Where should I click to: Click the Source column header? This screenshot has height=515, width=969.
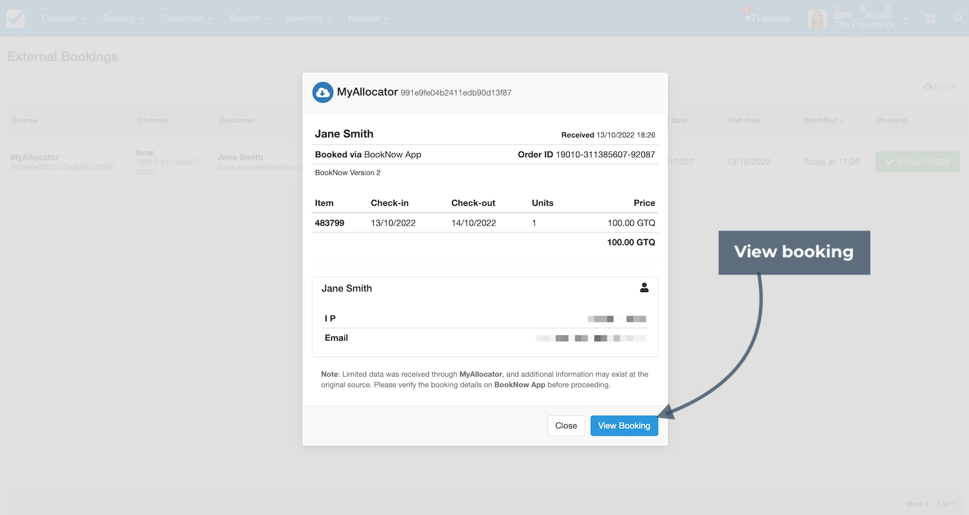point(24,120)
